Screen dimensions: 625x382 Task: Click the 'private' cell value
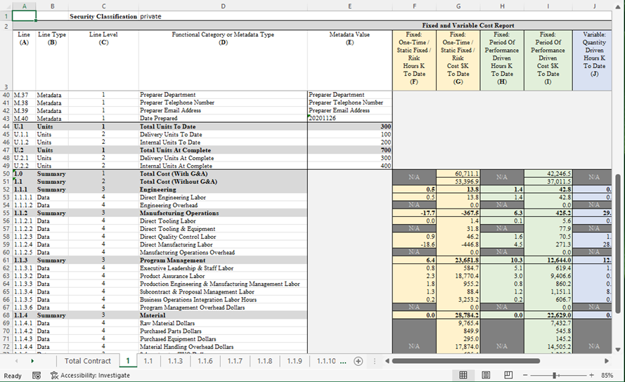click(x=150, y=16)
